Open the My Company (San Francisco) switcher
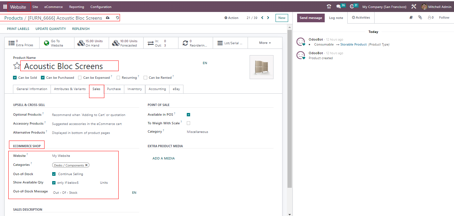The image size is (454, 216). (x=384, y=7)
